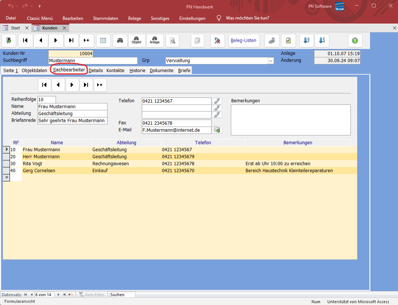Click the Anlage binoculars search icon

pyautogui.click(x=155, y=40)
